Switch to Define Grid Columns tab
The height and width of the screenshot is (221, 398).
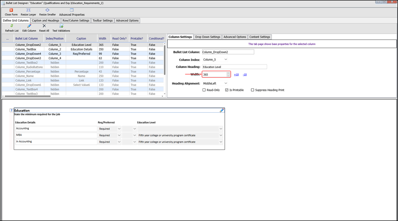(x=16, y=20)
